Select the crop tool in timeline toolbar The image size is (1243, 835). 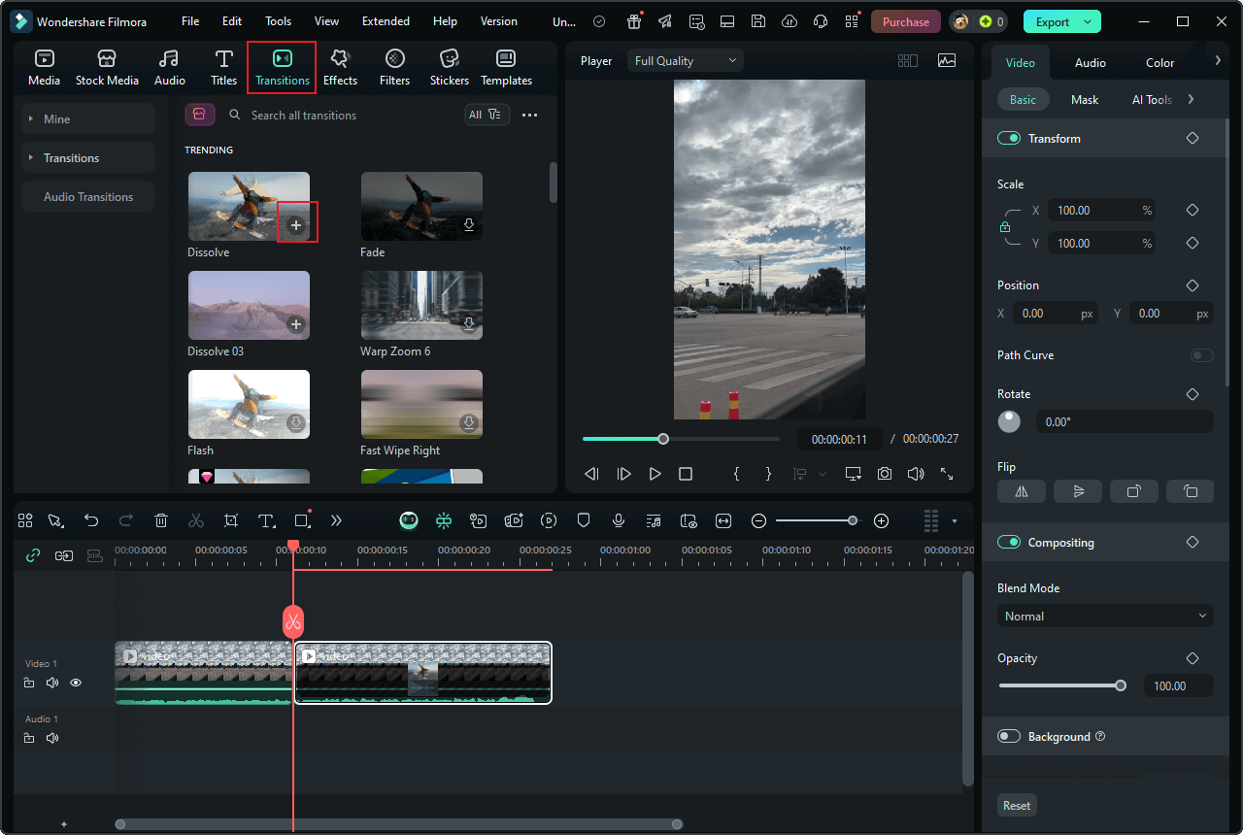pyautogui.click(x=231, y=521)
